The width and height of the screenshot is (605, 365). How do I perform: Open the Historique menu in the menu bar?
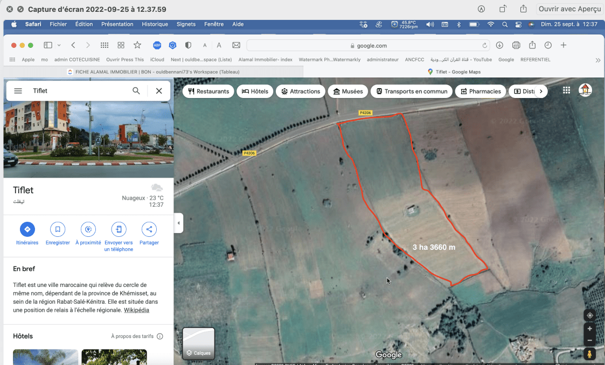(x=155, y=24)
